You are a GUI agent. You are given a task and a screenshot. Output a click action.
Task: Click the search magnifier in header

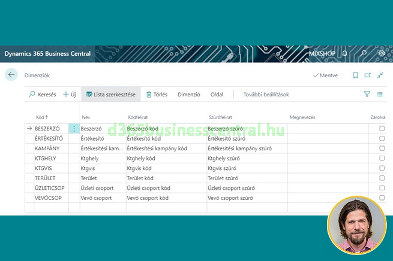363,54
